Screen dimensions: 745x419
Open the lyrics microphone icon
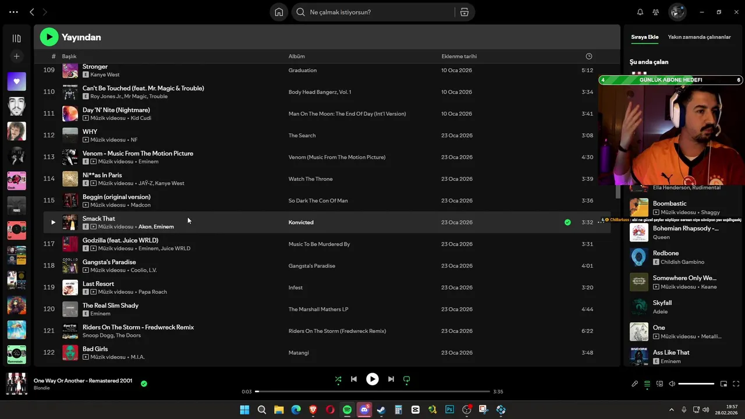[x=635, y=384]
